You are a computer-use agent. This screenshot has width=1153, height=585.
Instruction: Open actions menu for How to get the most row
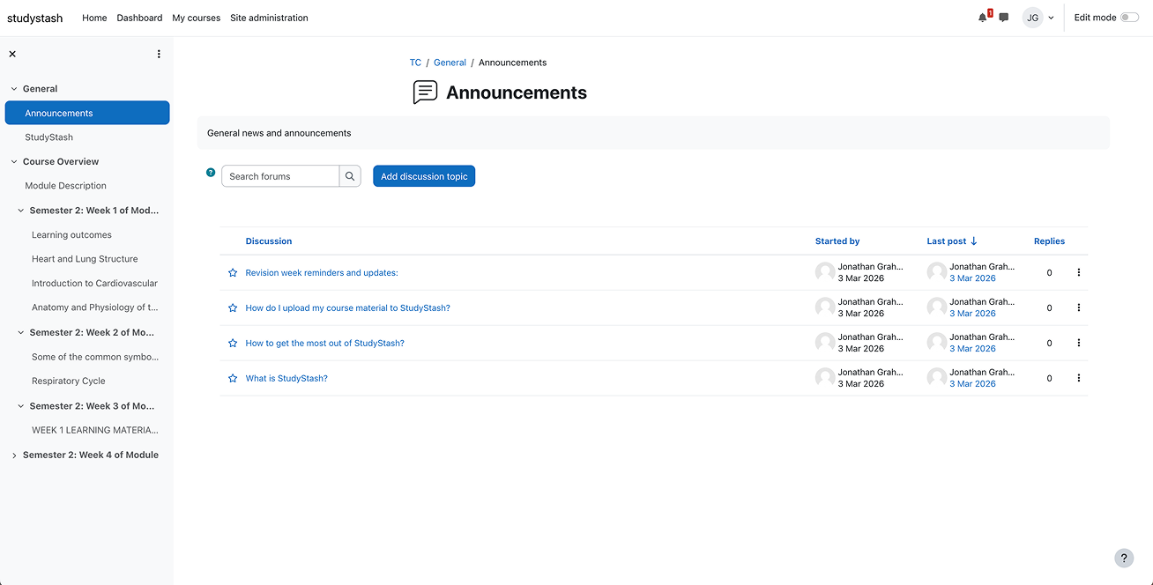pyautogui.click(x=1078, y=343)
